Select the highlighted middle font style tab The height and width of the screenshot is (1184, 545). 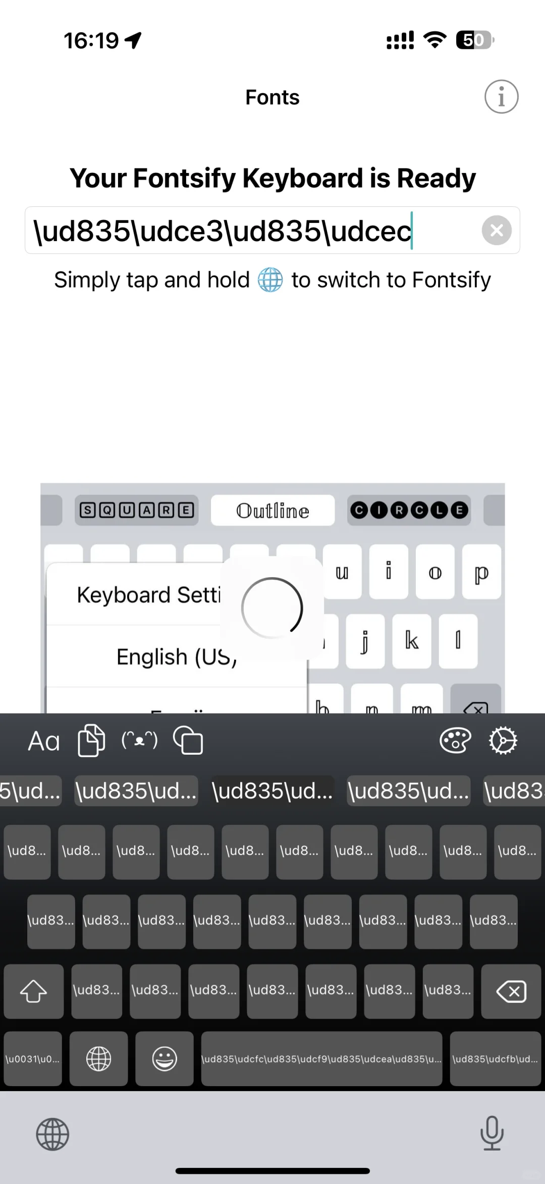[272, 791]
